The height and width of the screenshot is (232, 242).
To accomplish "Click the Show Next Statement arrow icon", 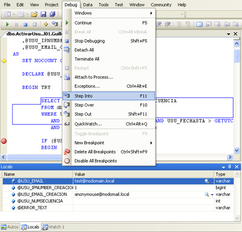I will (x=46, y=24).
